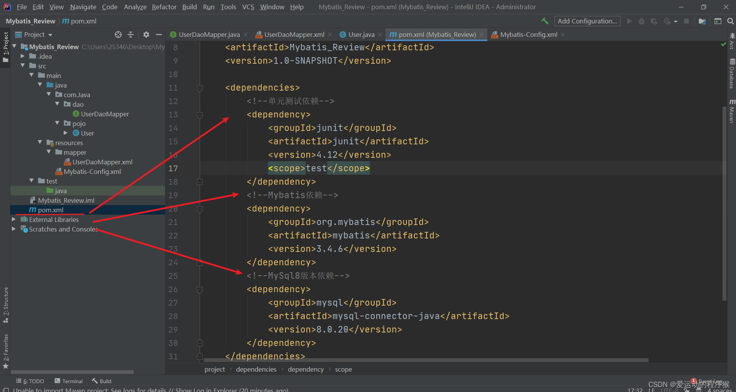Open the VCS menu
This screenshot has height=392, width=736.
click(248, 7)
